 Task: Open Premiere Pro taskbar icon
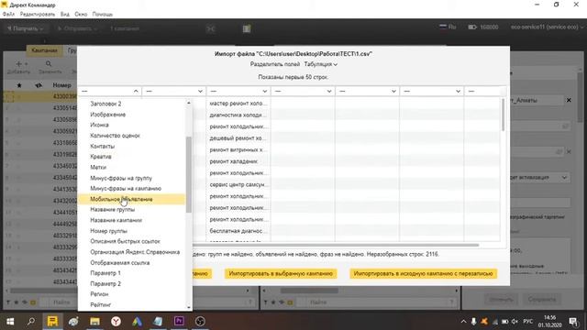[179, 322]
